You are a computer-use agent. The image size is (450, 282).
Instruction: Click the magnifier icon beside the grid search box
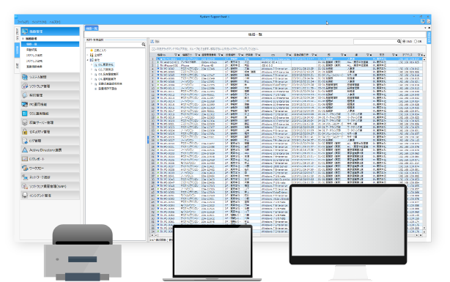(399, 42)
